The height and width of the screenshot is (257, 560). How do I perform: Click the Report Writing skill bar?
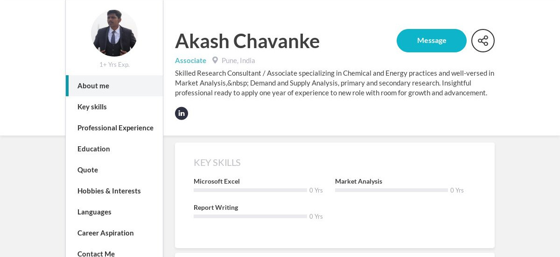(250, 216)
